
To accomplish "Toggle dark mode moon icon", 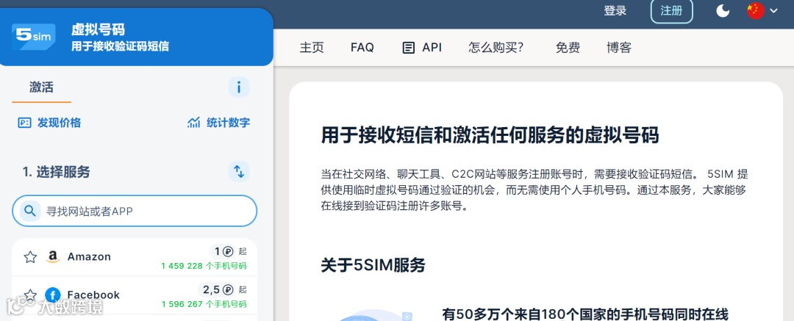I will [x=723, y=10].
